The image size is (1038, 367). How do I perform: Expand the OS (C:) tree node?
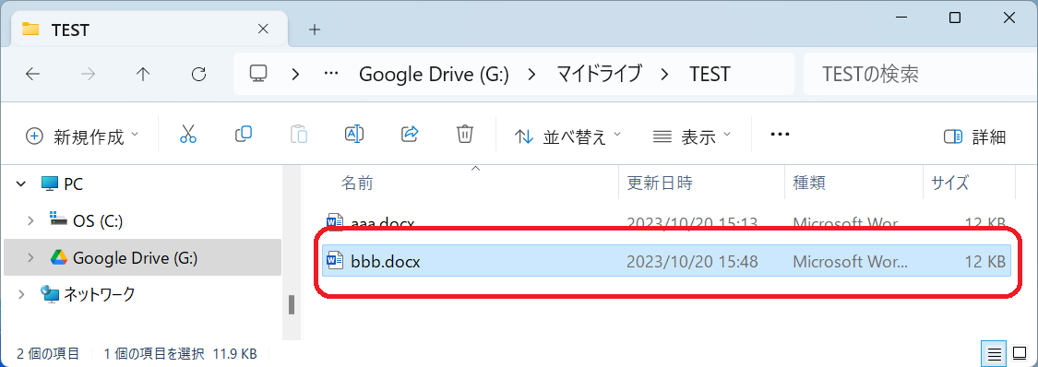30,221
